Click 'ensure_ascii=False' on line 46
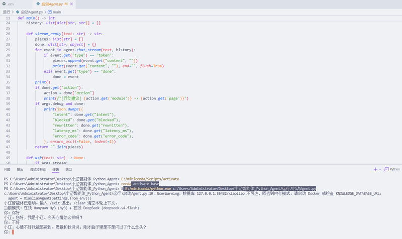Viewport: 402px width, 239px height. (70, 142)
